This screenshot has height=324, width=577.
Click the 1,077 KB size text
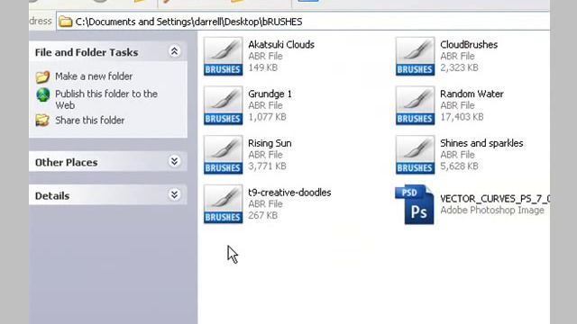pyautogui.click(x=267, y=117)
